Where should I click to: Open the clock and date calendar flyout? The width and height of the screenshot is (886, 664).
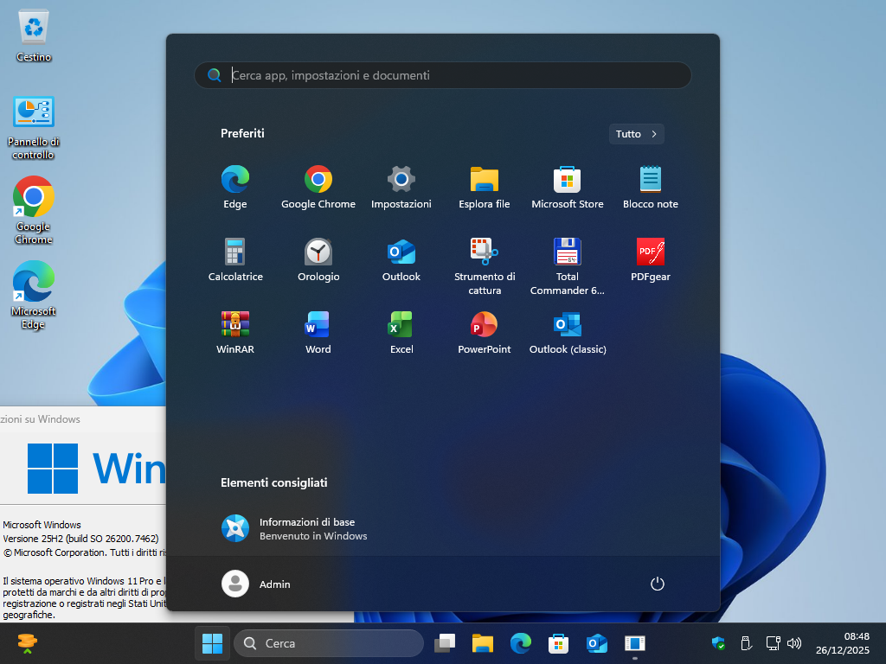coord(843,643)
